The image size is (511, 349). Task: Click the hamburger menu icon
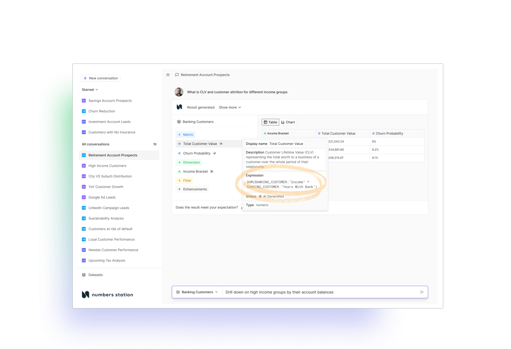coord(168,75)
